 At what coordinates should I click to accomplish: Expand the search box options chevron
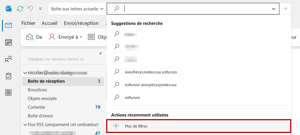point(274,9)
